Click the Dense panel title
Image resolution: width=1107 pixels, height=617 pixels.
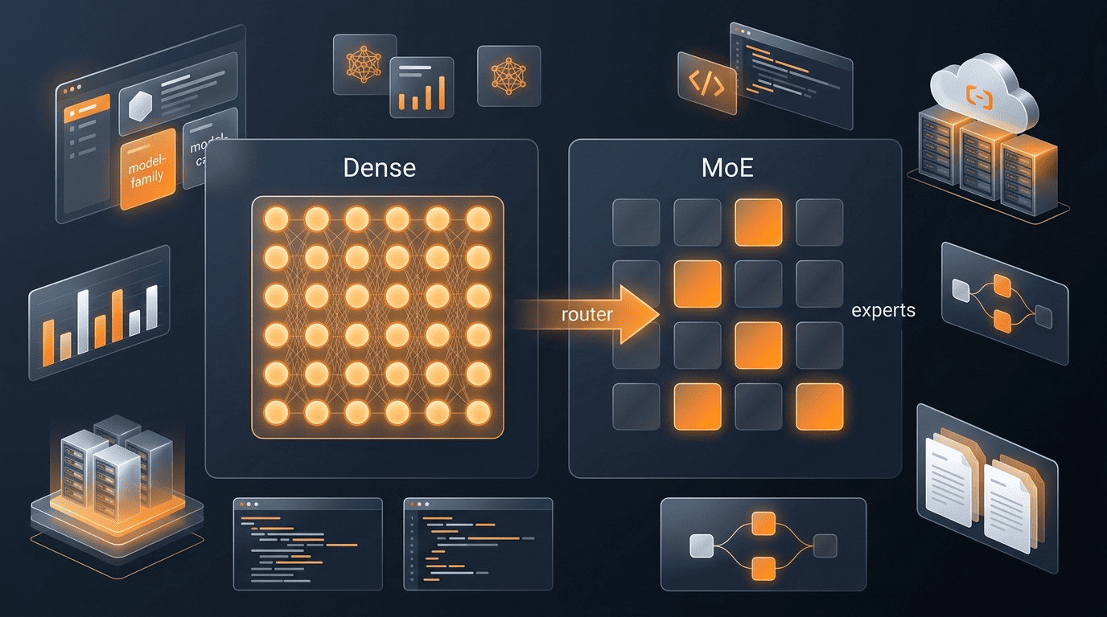coord(380,167)
